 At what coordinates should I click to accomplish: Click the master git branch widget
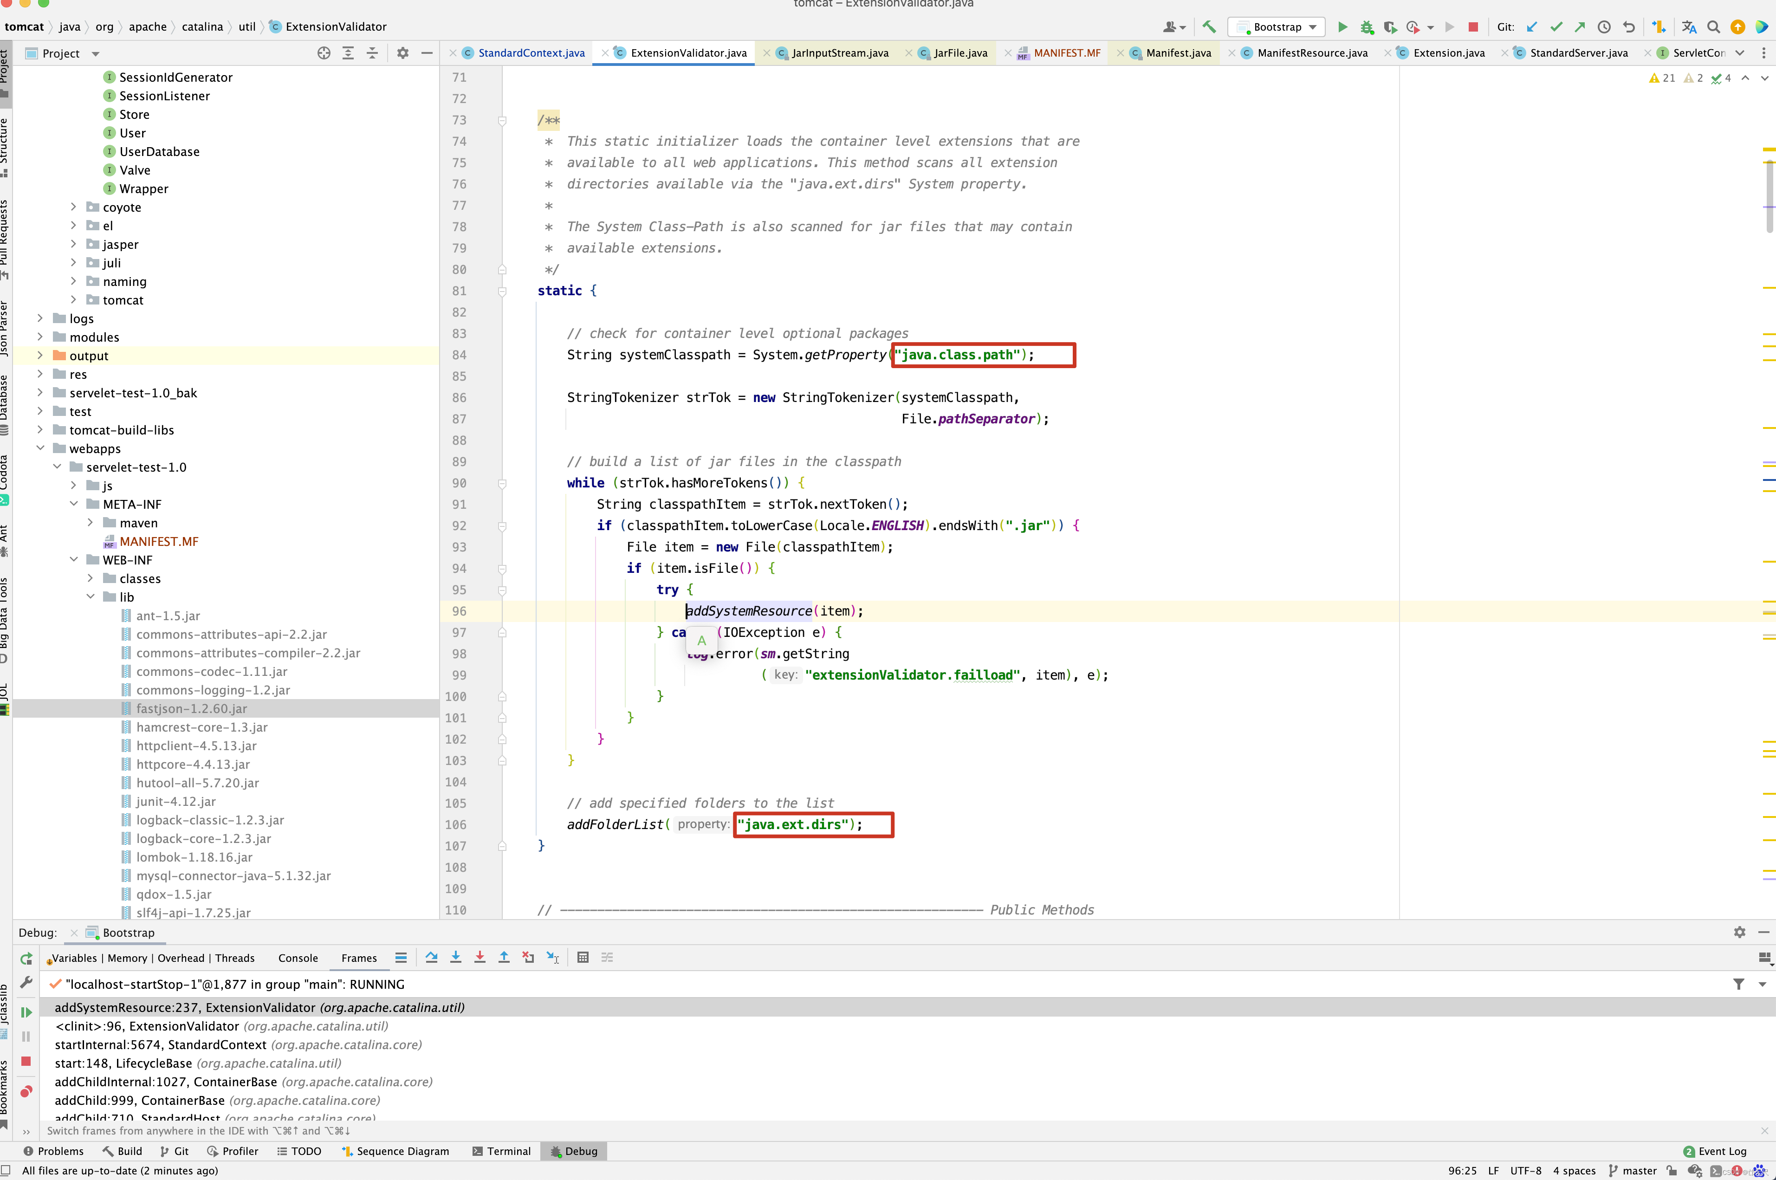(1632, 1170)
